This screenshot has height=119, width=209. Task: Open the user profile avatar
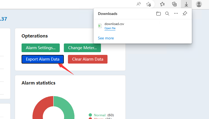click(x=199, y=4)
